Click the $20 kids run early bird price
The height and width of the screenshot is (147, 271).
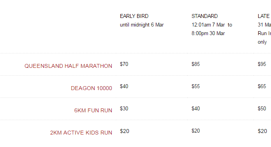tap(125, 131)
